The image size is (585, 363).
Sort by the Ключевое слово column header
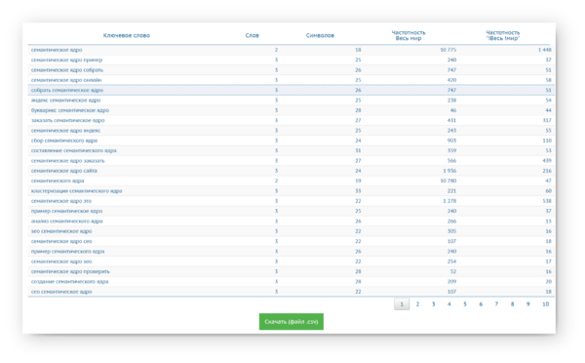pos(127,35)
